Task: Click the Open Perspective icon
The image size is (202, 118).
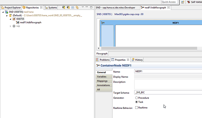Action: 183,2
